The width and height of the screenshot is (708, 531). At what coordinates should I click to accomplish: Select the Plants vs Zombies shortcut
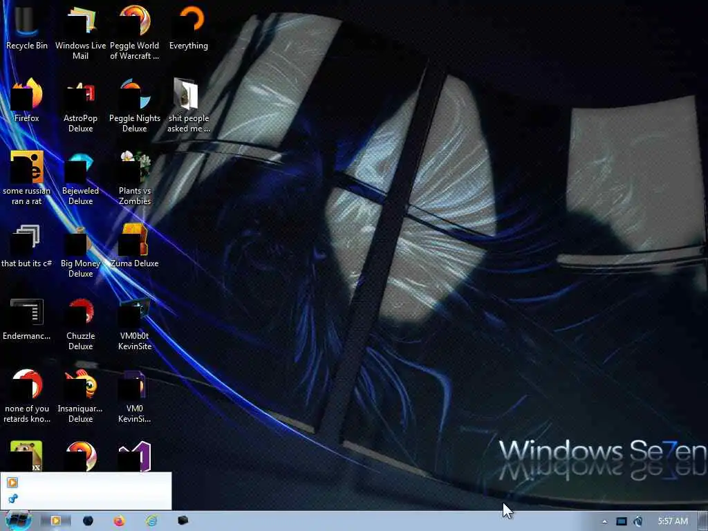135,178
